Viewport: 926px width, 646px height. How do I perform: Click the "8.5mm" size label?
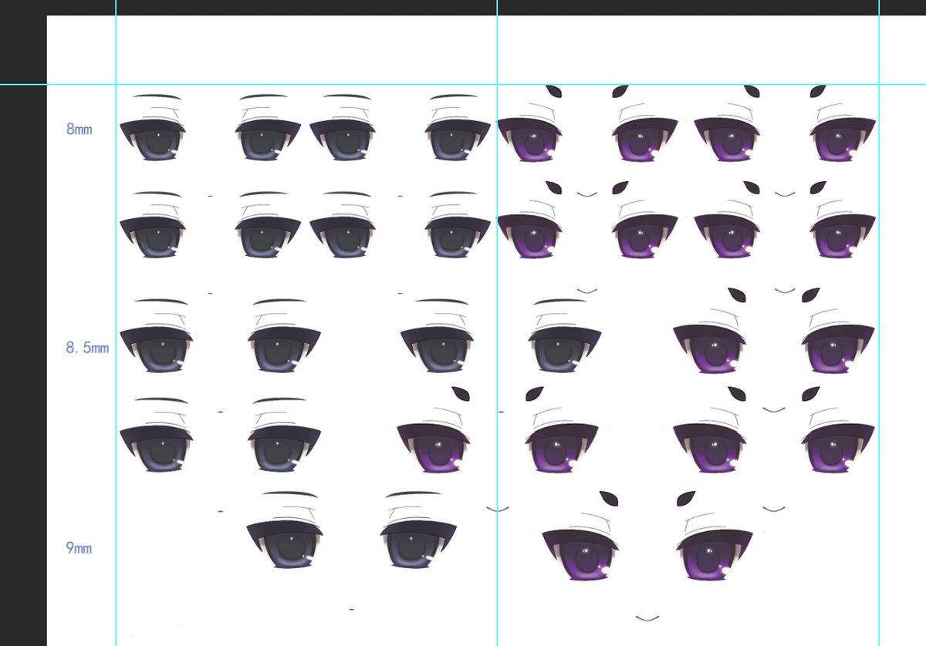tap(87, 348)
